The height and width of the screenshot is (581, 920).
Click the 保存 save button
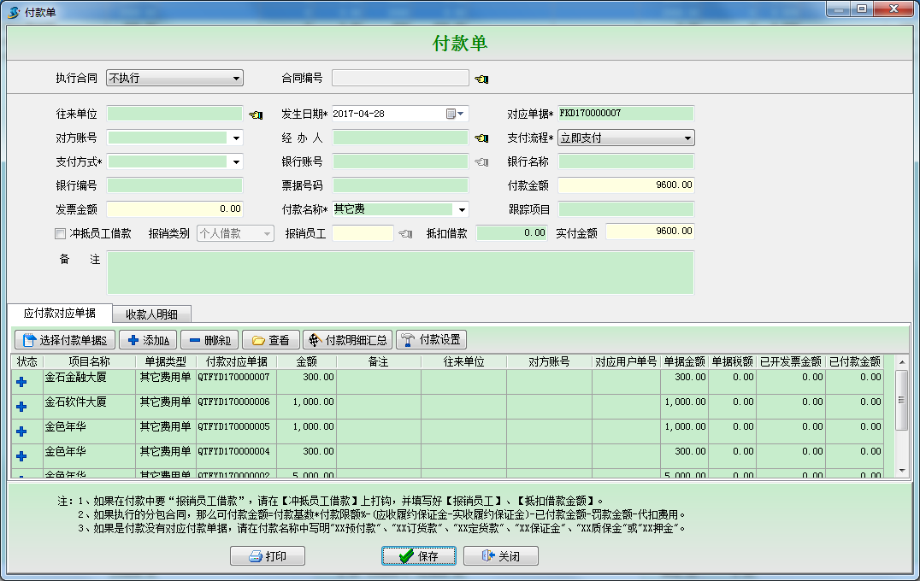point(418,555)
